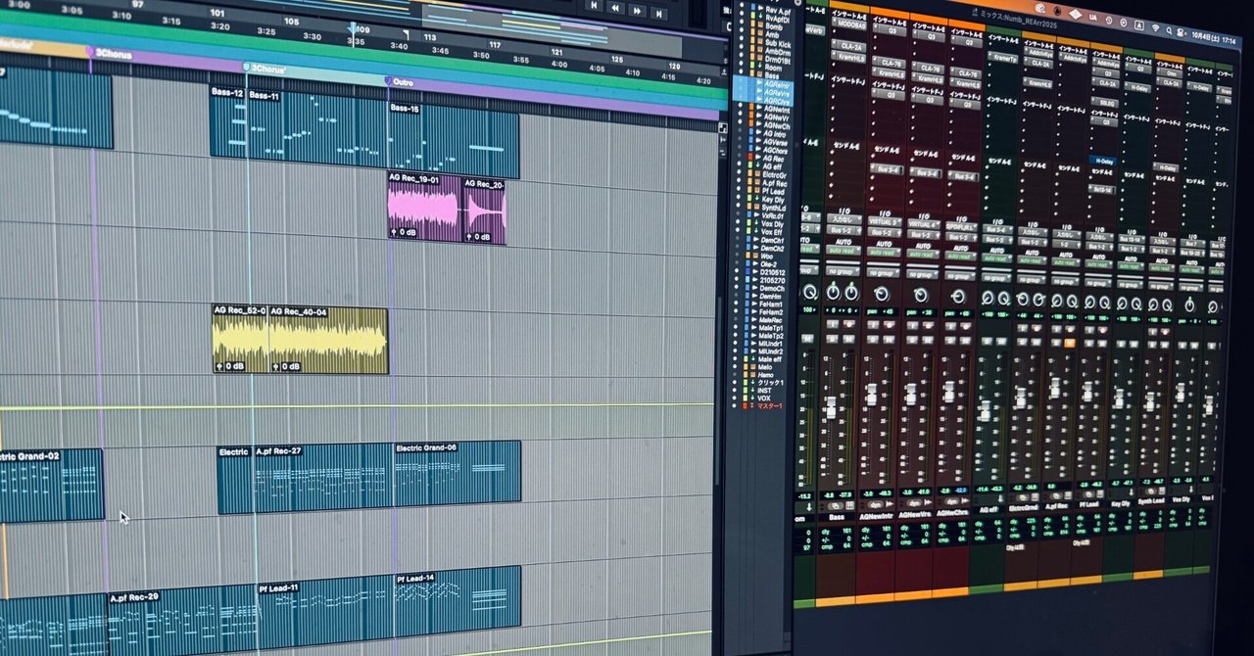The image size is (1254, 656).
Task: Open auto read automation selector on Bass
Action: pos(844,251)
